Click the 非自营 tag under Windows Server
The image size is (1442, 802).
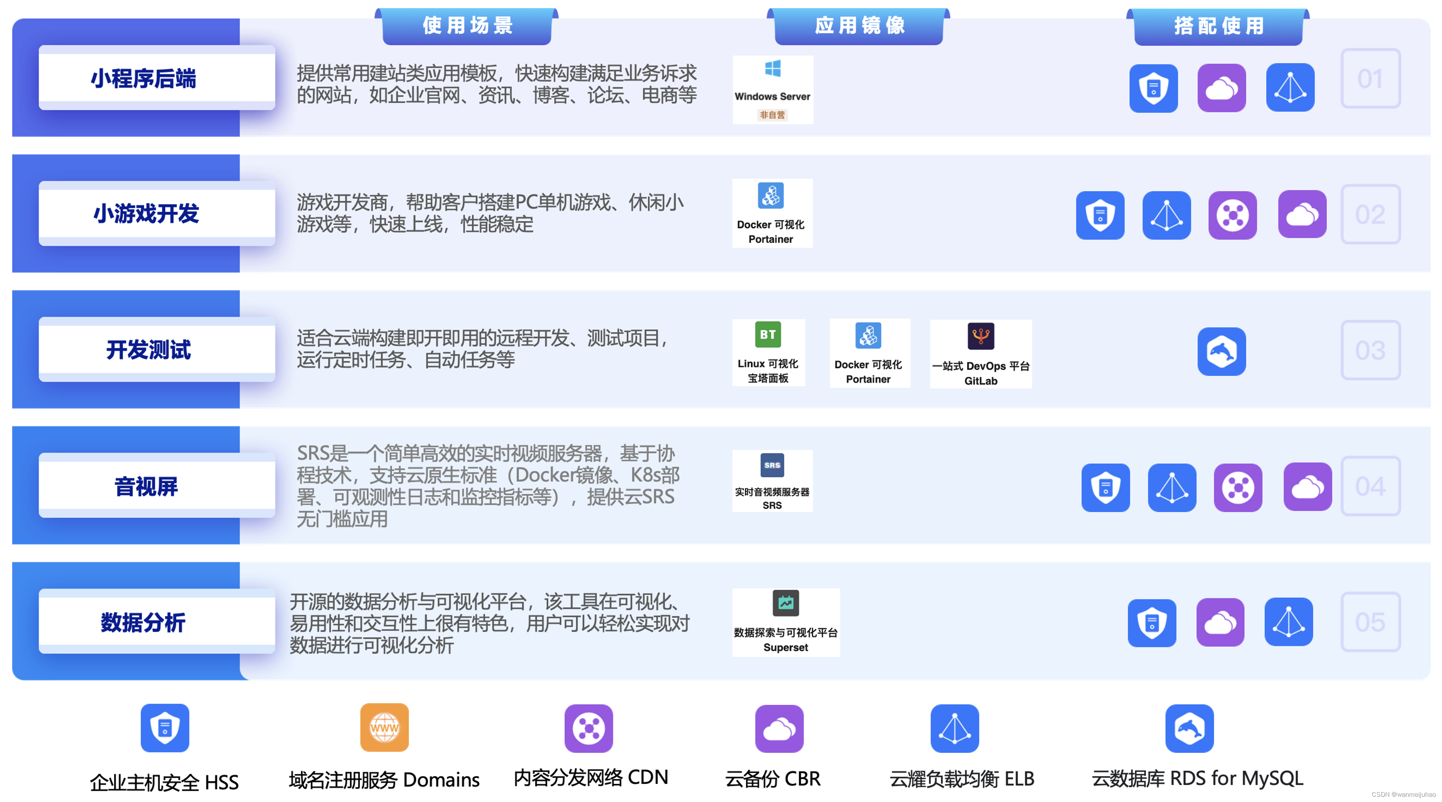click(x=773, y=115)
